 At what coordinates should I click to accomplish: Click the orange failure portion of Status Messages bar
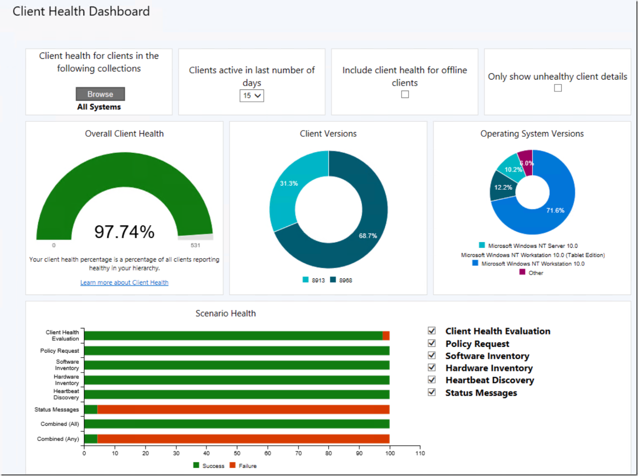point(243,409)
